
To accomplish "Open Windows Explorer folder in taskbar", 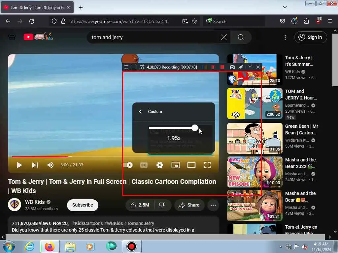I will coord(70,246).
